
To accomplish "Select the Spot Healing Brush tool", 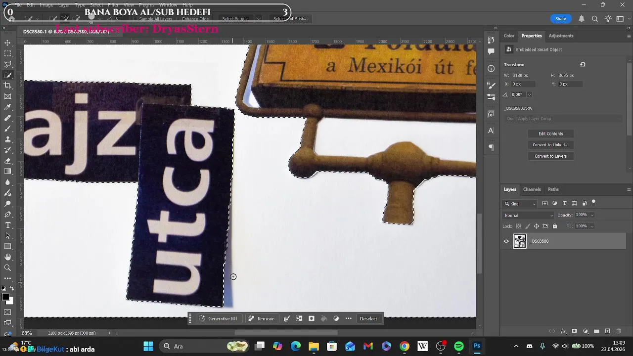I will coord(8,118).
